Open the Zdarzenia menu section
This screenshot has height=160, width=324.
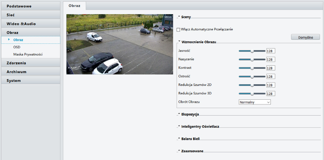coord(31,63)
